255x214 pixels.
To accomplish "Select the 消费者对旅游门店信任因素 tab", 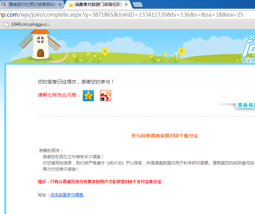I will (x=98, y=5).
